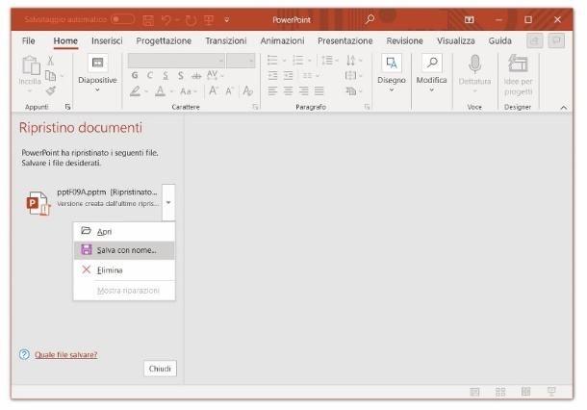Click the Chiudi button

160,369
